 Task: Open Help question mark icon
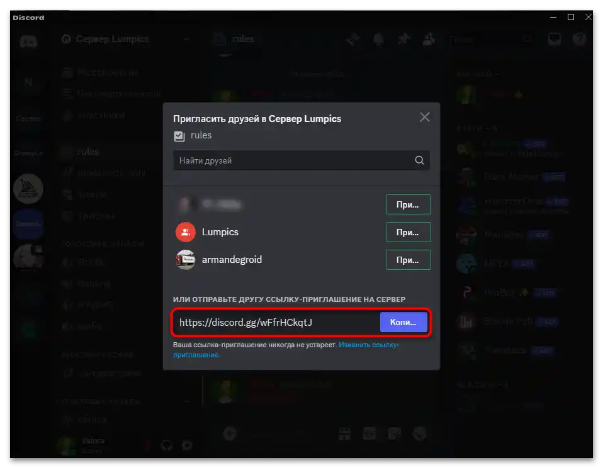[579, 39]
